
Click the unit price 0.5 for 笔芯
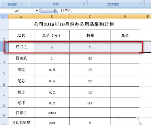coord(52,81)
